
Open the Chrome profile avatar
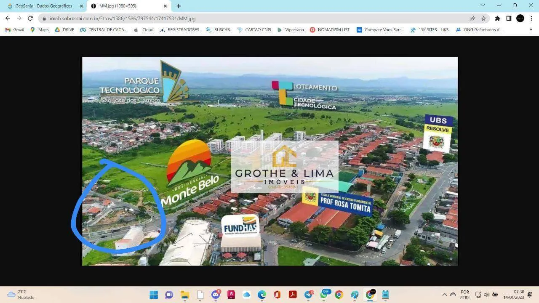point(520,19)
